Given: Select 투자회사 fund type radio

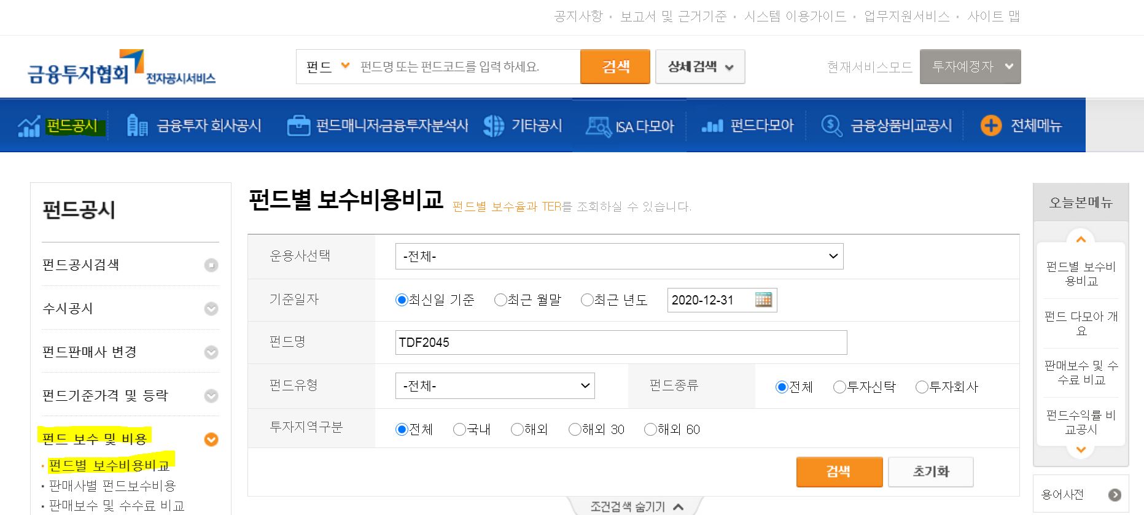Looking at the screenshot, I should click(922, 387).
